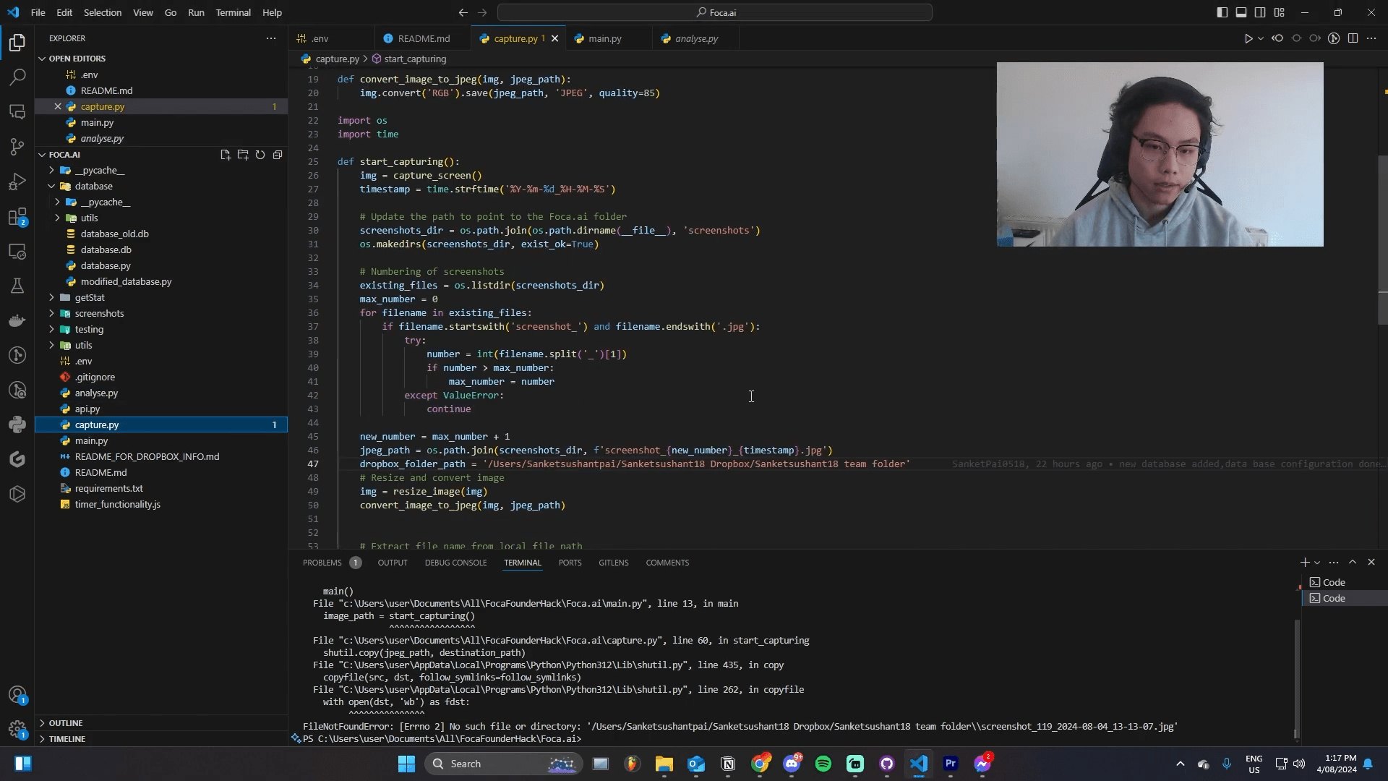
Task: Refresh the explorer file tree
Action: point(260,155)
